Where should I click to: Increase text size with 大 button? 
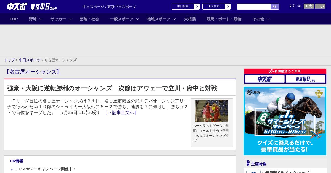tap(309, 6)
